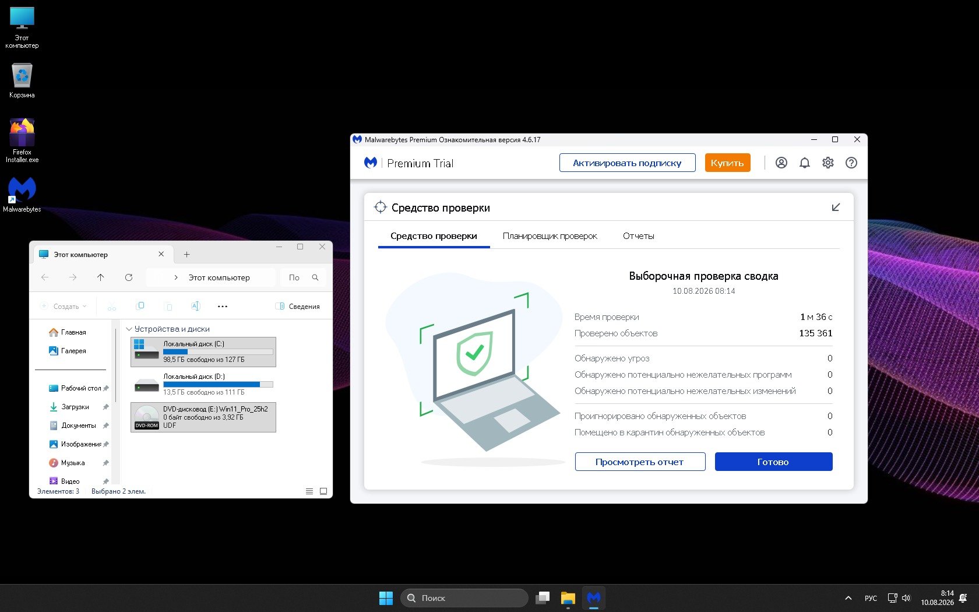This screenshot has height=612, width=979.
Task: Click the orange Купить button
Action: tap(727, 163)
